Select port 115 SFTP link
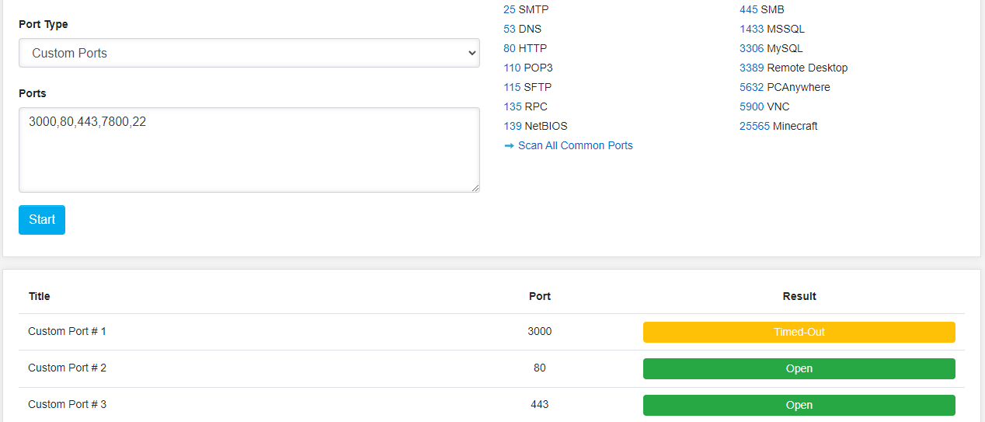 (x=512, y=87)
